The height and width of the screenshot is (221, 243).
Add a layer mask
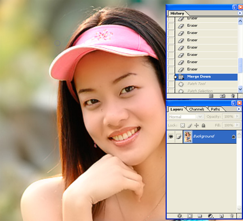(x=190, y=216)
